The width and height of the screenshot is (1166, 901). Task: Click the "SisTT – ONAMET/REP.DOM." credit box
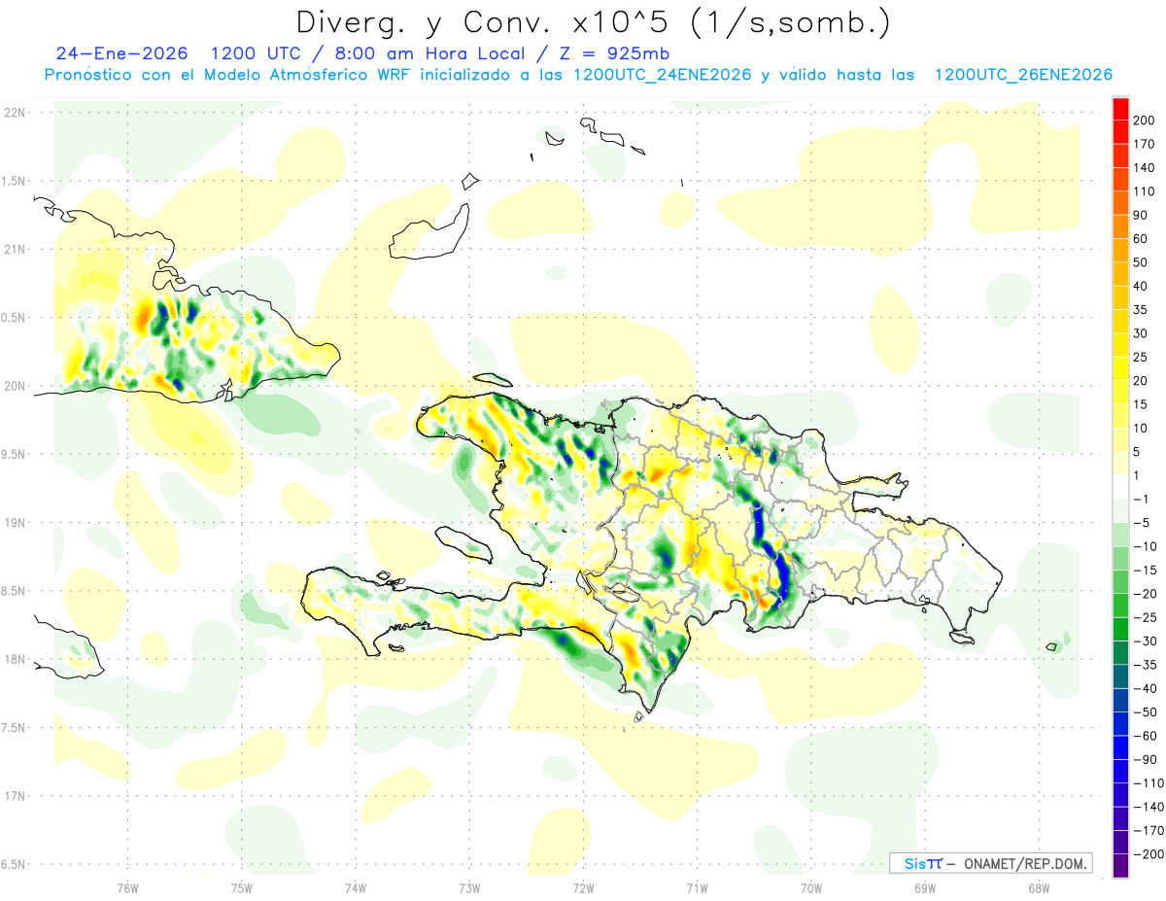[x=990, y=863]
